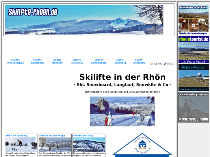Visit the Skilifte Feuerberg page
The height and width of the screenshot is (157, 210).
coord(77,61)
